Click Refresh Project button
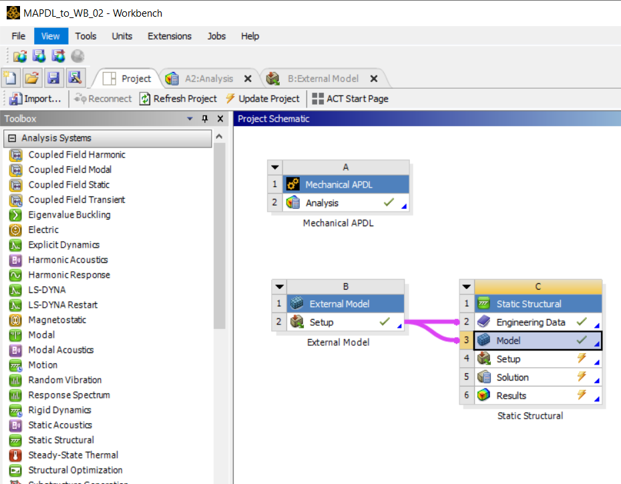 pyautogui.click(x=178, y=99)
